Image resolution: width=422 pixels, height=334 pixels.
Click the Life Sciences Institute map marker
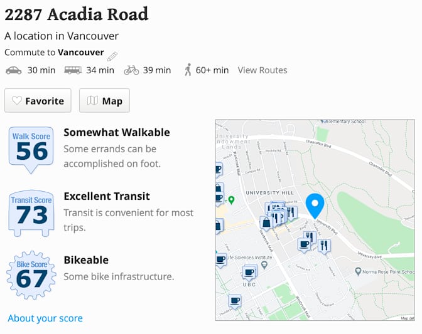click(264, 264)
